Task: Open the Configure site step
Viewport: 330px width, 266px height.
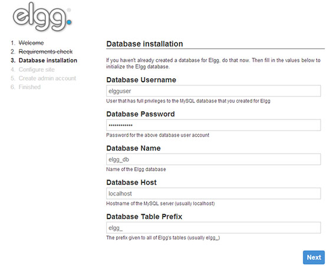Action: point(37,69)
